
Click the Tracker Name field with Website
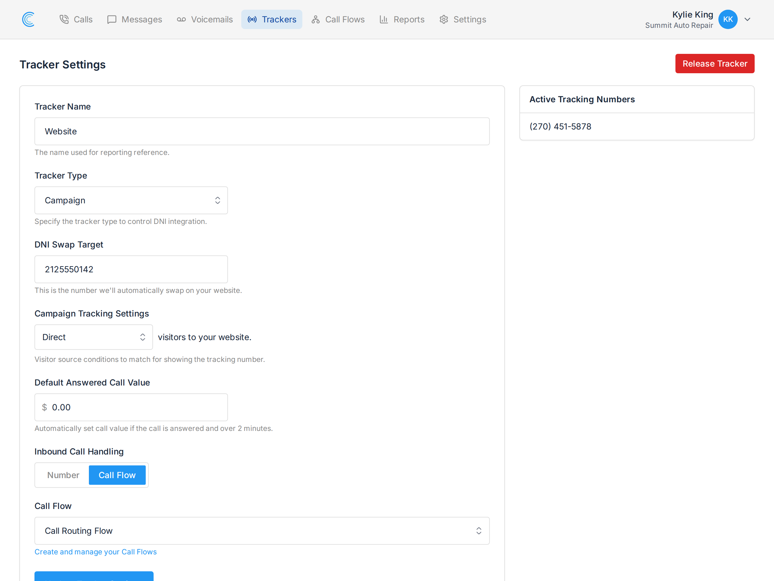[x=262, y=131]
